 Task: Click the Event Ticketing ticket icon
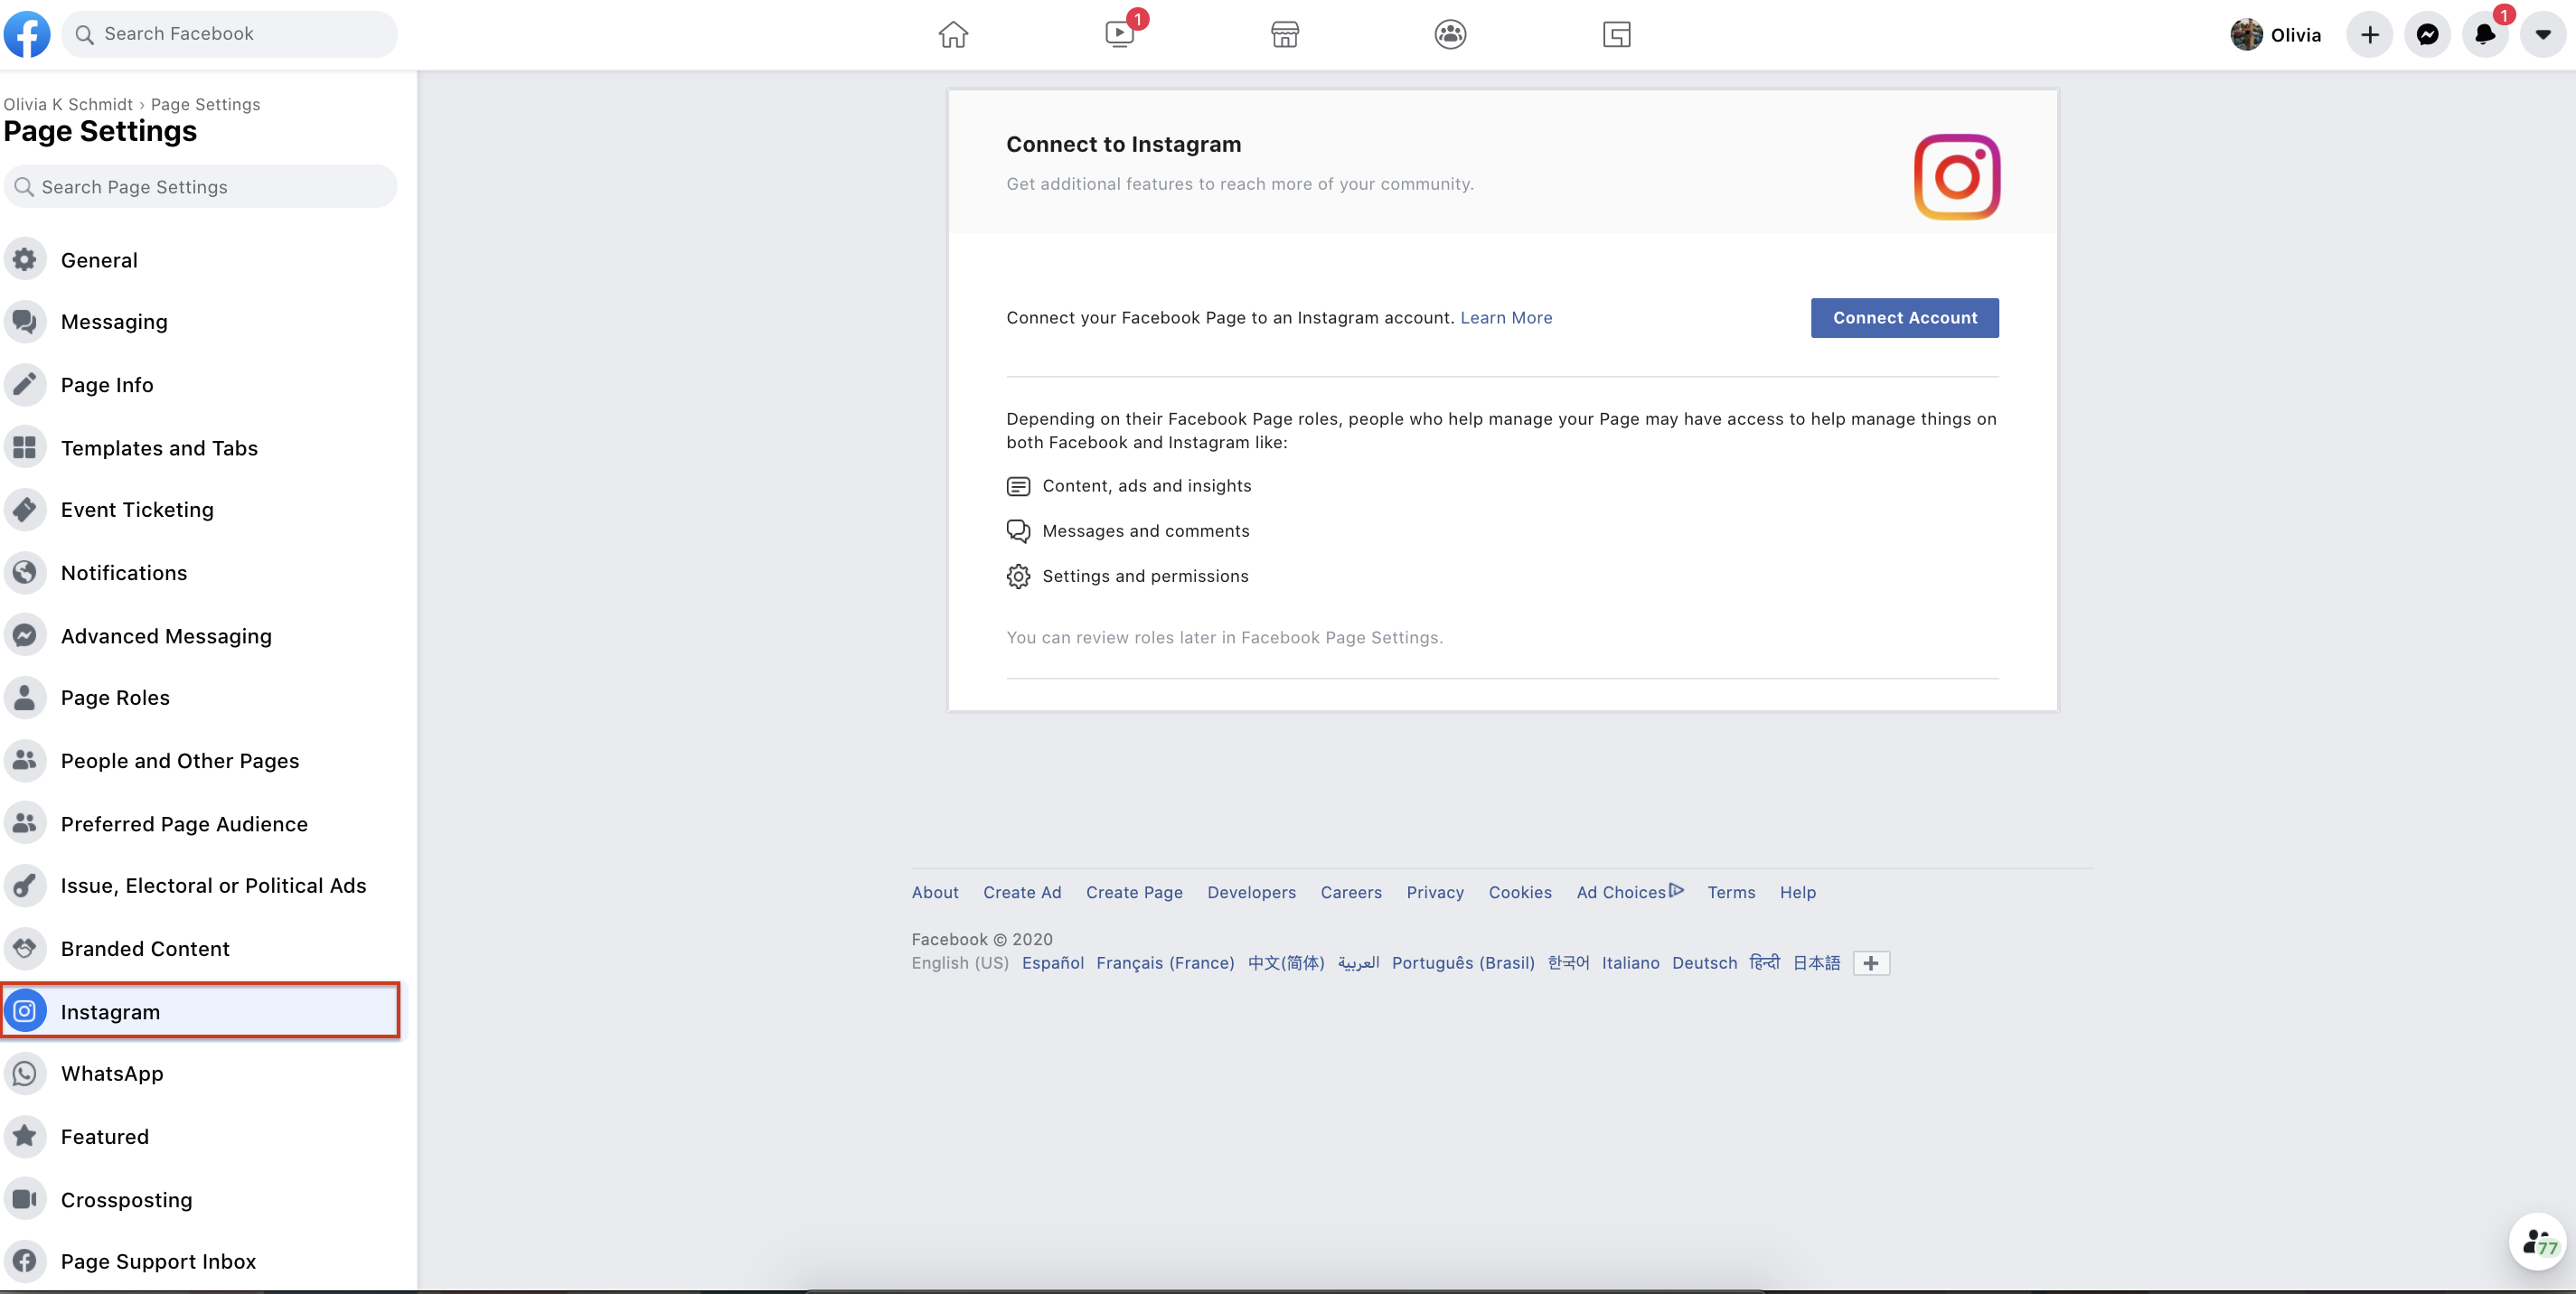click(25, 510)
